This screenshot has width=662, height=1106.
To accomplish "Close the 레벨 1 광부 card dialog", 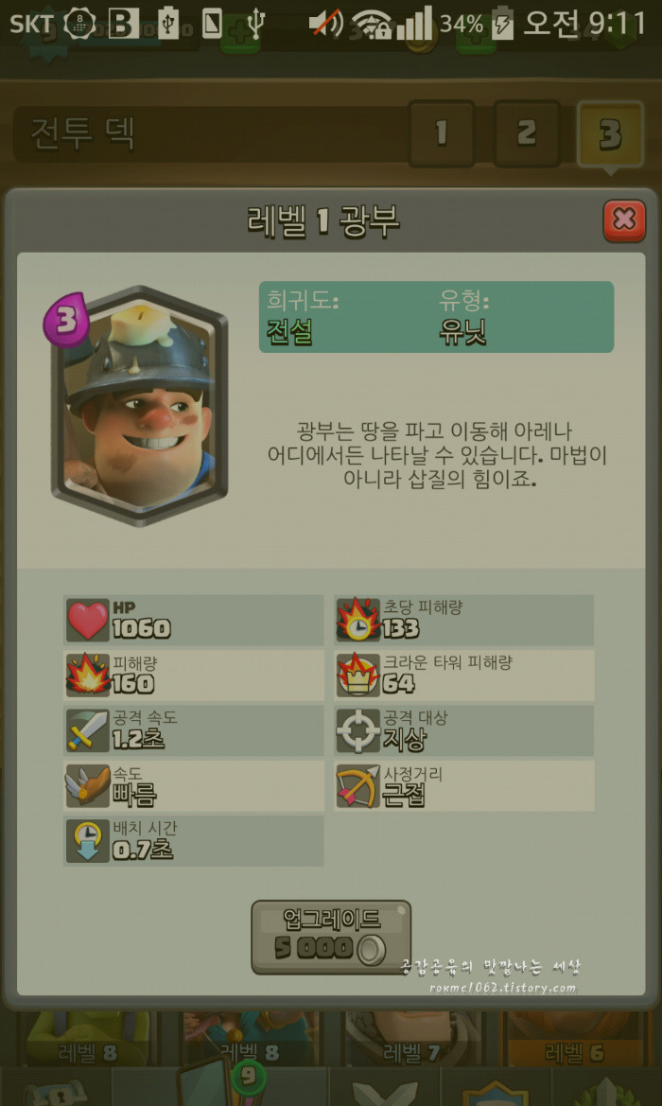I will pos(624,220).
